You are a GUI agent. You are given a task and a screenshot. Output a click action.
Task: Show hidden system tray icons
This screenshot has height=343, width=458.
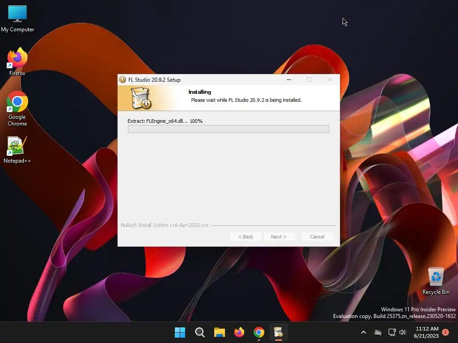tap(364, 332)
